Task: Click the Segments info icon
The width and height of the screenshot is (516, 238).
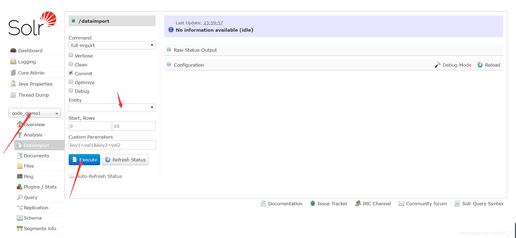Action: click(20, 228)
